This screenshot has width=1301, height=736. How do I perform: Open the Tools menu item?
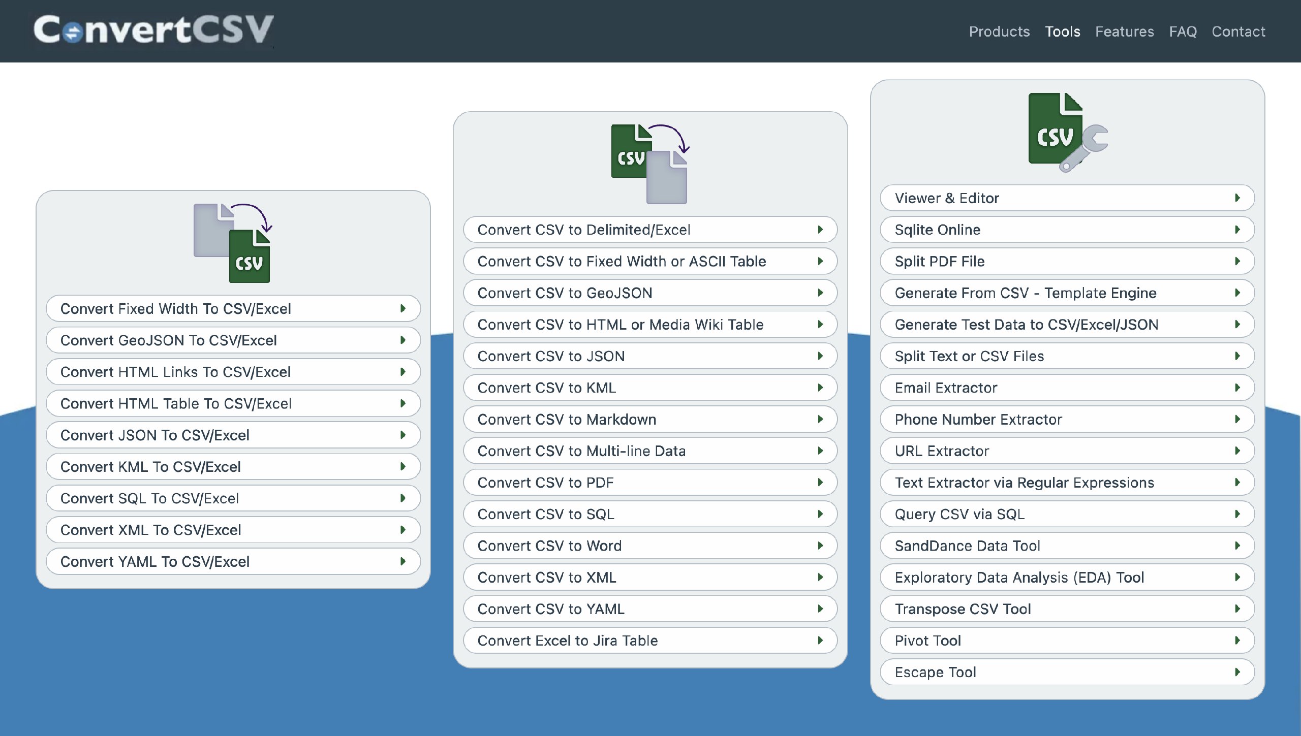coord(1062,31)
